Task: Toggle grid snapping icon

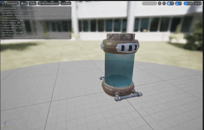Action: coord(169,4)
